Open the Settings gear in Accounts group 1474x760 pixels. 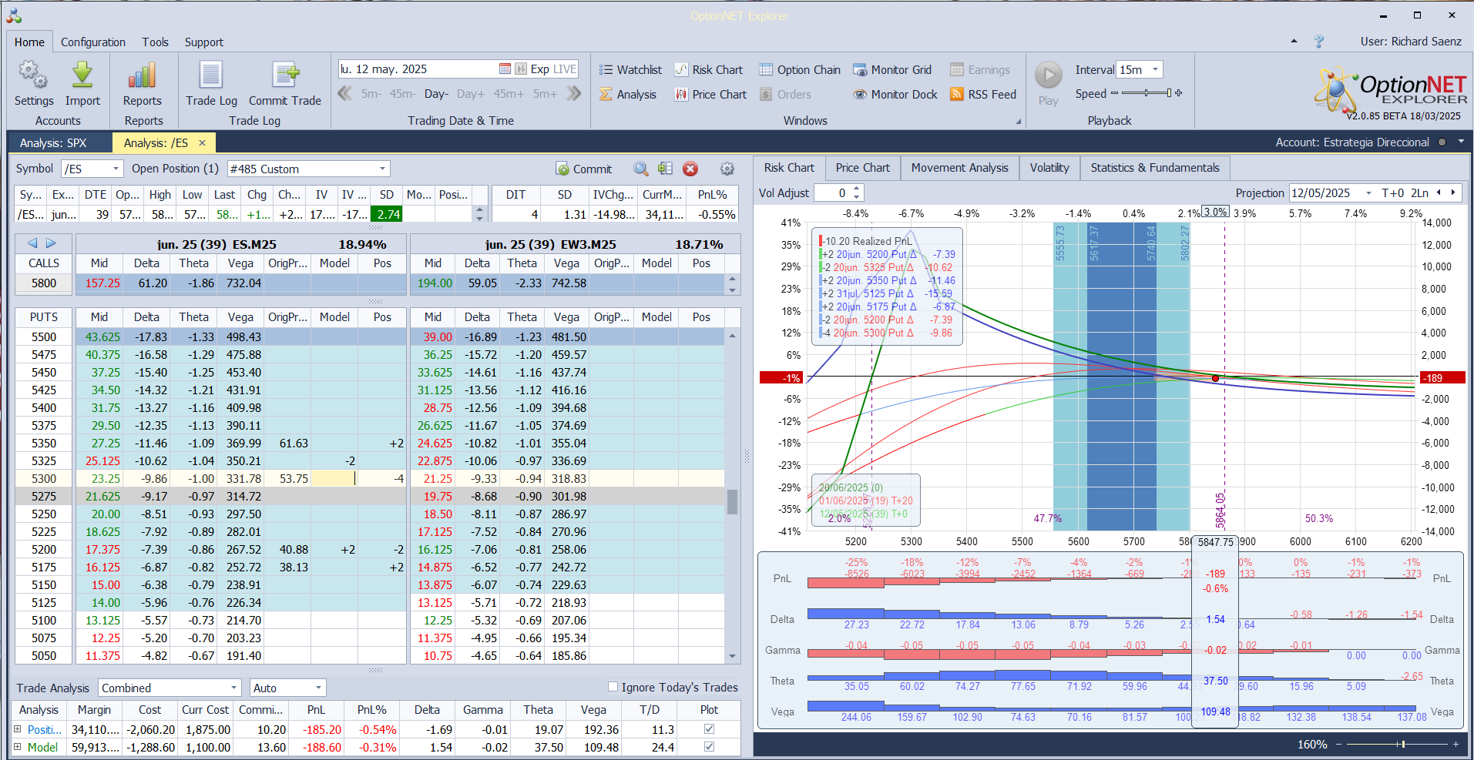[x=33, y=75]
